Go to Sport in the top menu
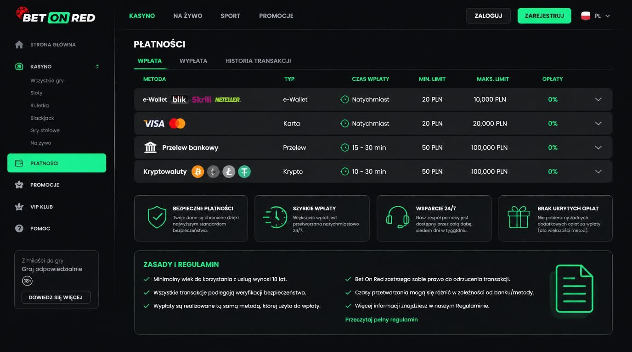Viewport: 632px width, 352px height. point(230,16)
